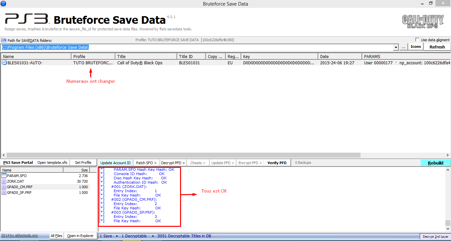This screenshot has width=451, height=241.
Task: Click the save icon of BLES01031-AUTO- row
Action: pyautogui.click(x=4, y=62)
